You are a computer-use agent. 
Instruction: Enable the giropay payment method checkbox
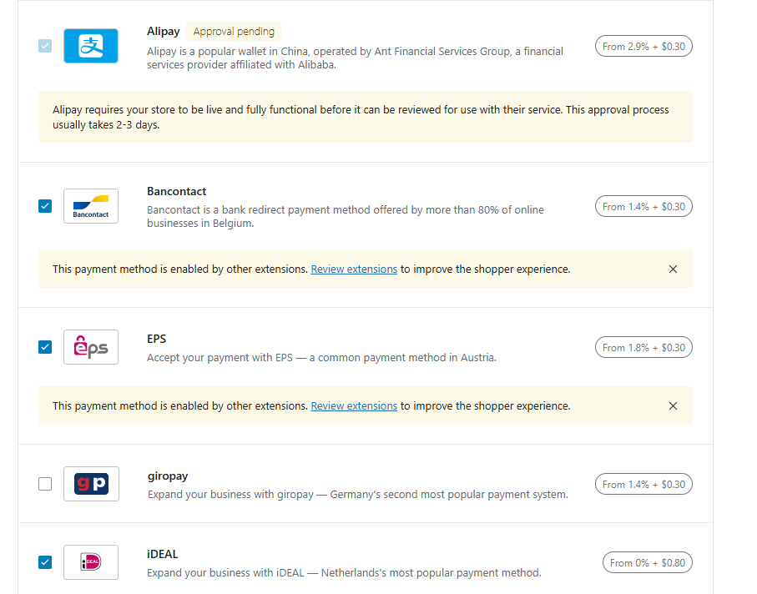pos(45,484)
